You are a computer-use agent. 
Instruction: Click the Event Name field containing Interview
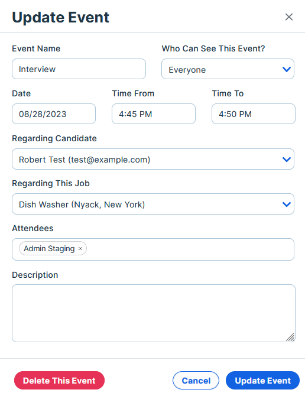(79, 69)
